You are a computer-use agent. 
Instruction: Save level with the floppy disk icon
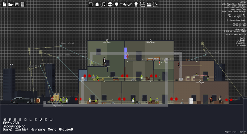click(x=17, y=4)
